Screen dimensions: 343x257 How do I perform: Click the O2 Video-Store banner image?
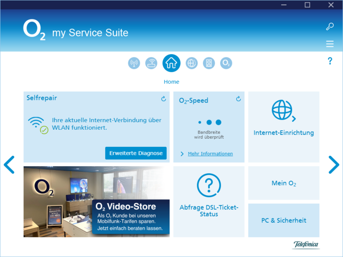coord(96,201)
